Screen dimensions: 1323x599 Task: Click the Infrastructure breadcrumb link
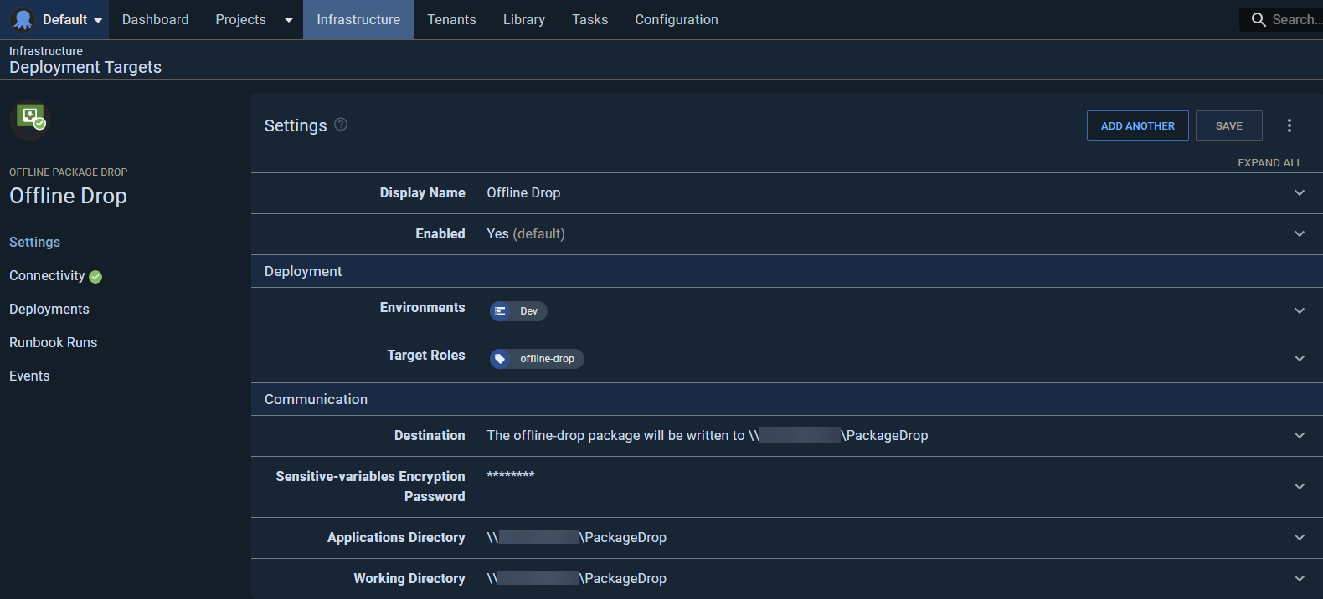tap(46, 51)
